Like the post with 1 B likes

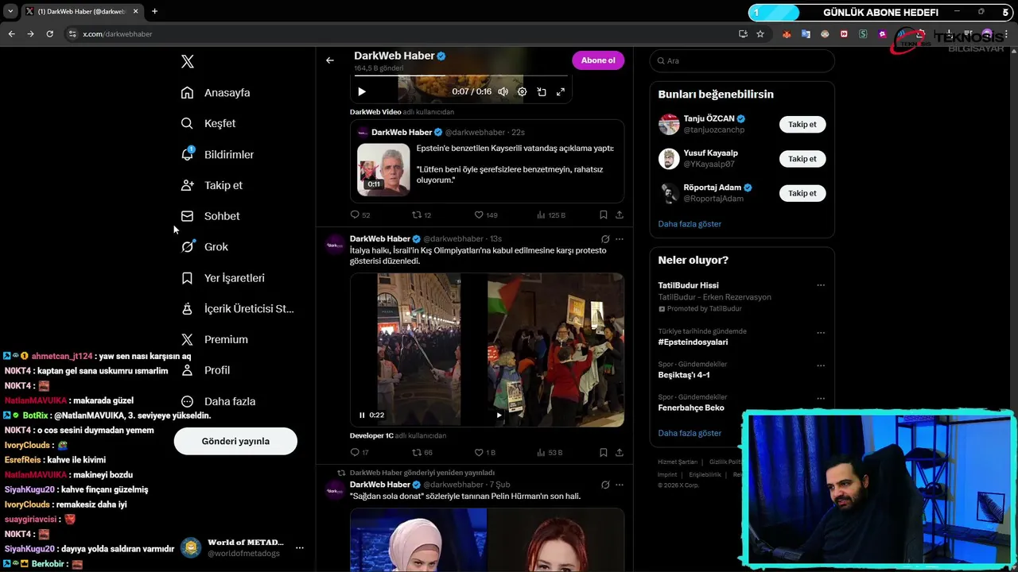point(485,452)
